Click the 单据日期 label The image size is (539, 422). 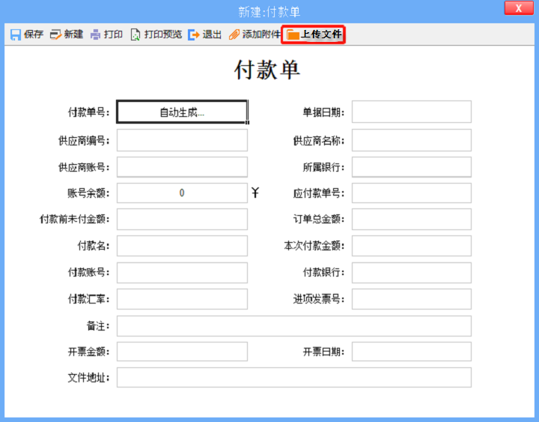[x=323, y=112]
